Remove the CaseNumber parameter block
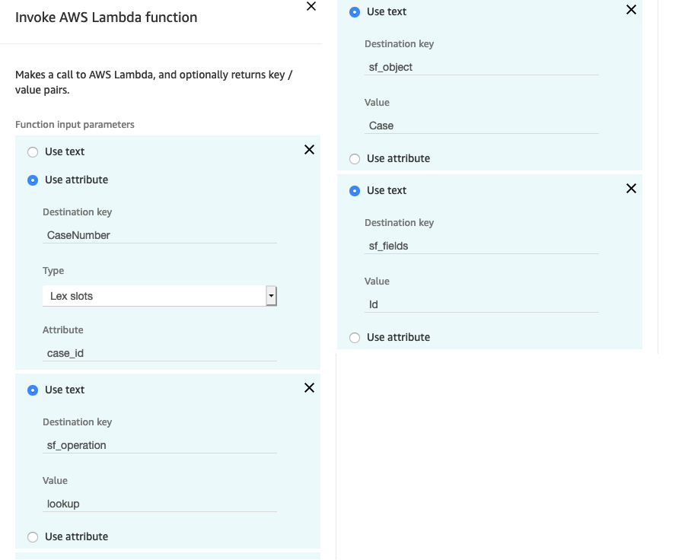 pyautogui.click(x=309, y=150)
